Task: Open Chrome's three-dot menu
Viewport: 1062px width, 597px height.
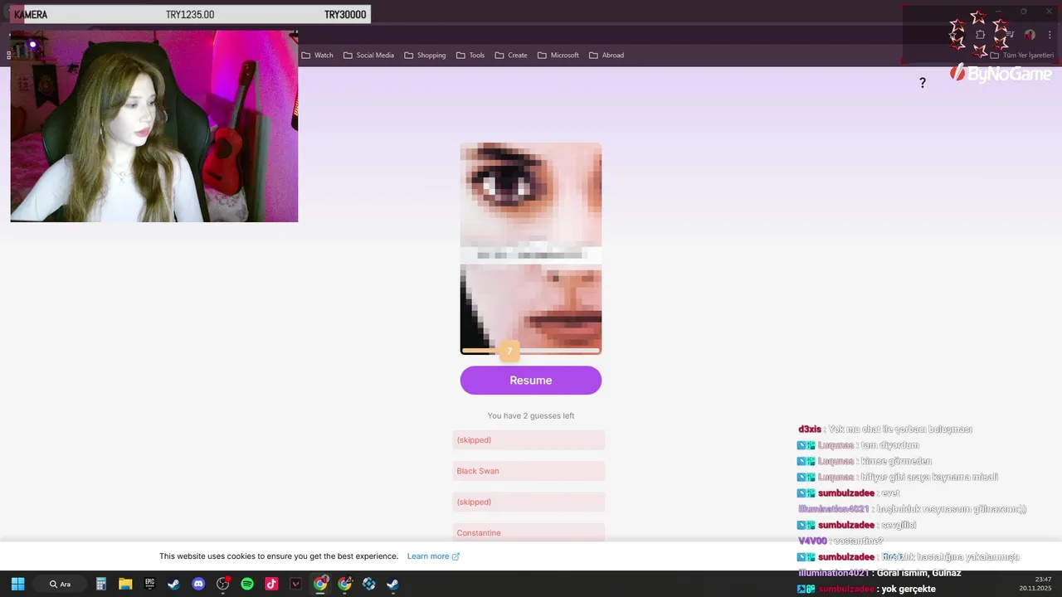Action: pos(1050,35)
